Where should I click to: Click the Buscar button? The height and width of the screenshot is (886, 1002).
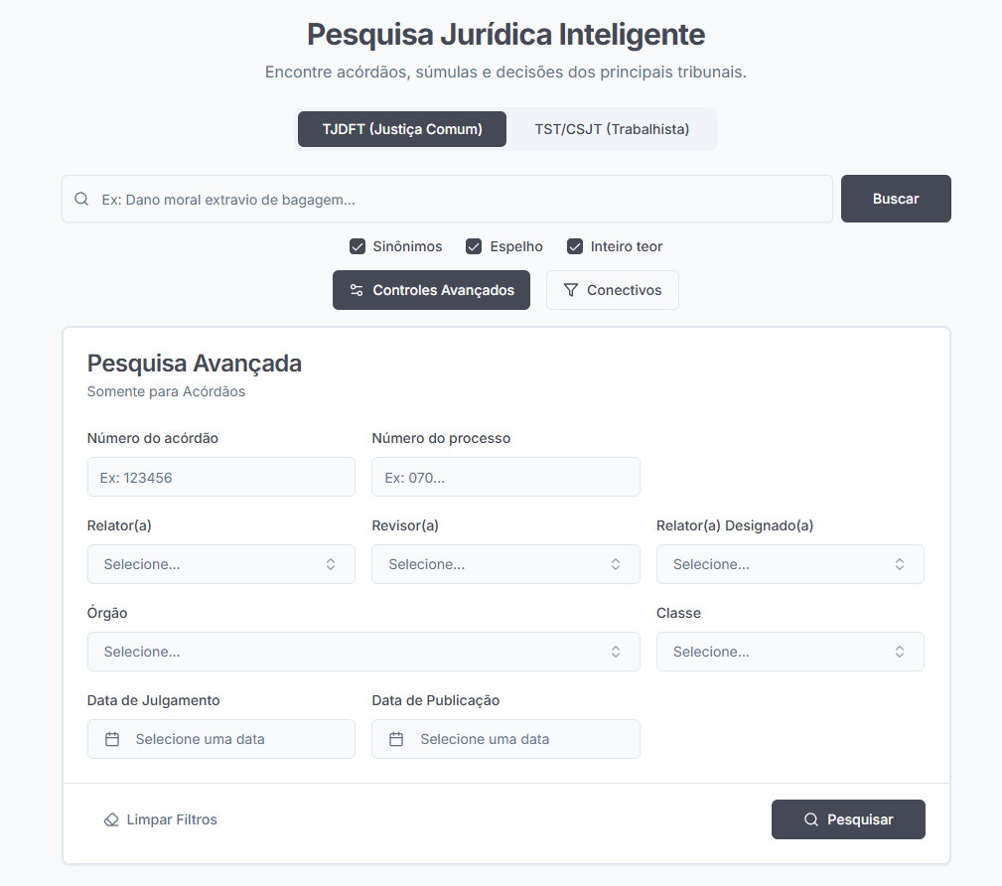coord(895,199)
